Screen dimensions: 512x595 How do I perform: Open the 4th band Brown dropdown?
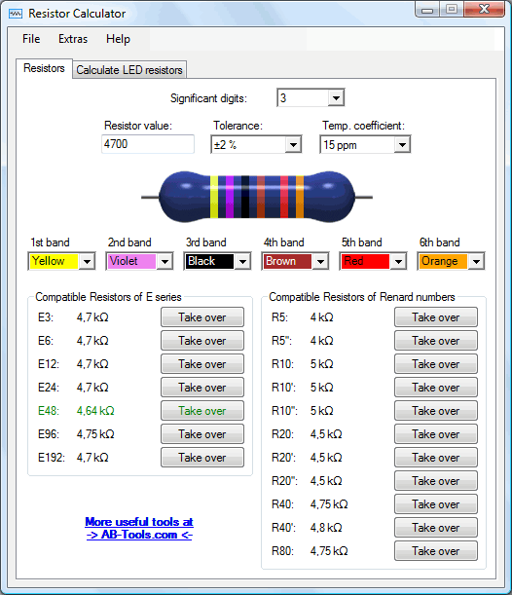click(x=320, y=261)
